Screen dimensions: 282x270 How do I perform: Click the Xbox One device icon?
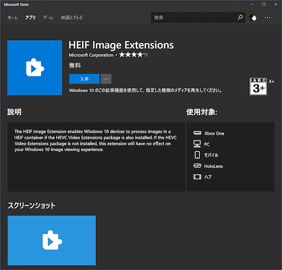(x=197, y=133)
